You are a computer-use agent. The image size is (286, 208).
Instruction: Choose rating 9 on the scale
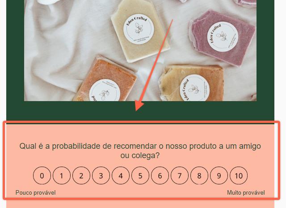click(x=219, y=175)
